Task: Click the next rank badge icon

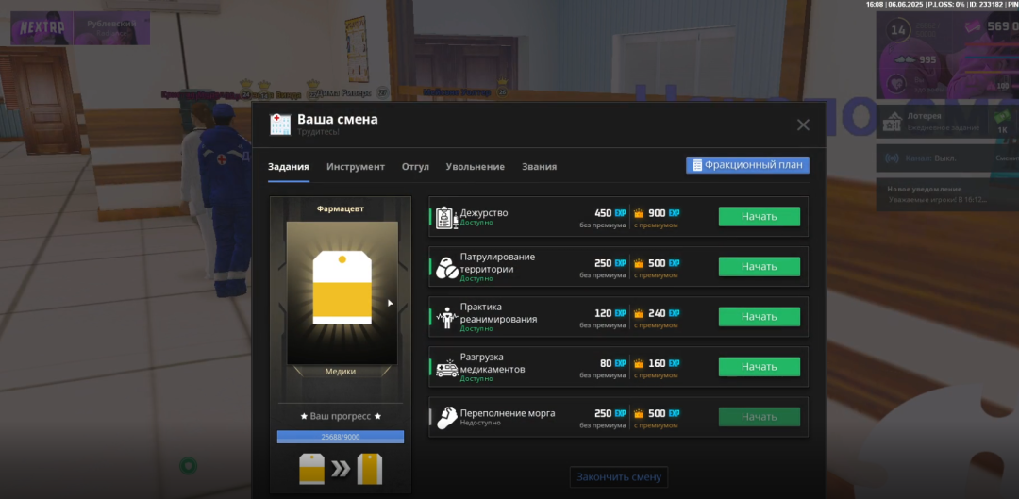Action: [370, 468]
